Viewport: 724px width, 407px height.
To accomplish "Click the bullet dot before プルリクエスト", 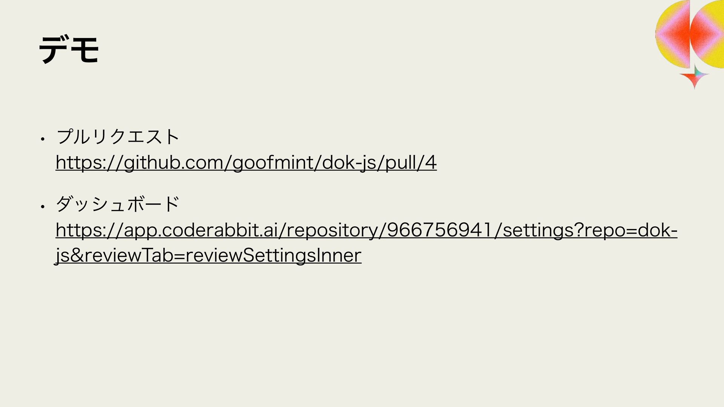I will [43, 139].
